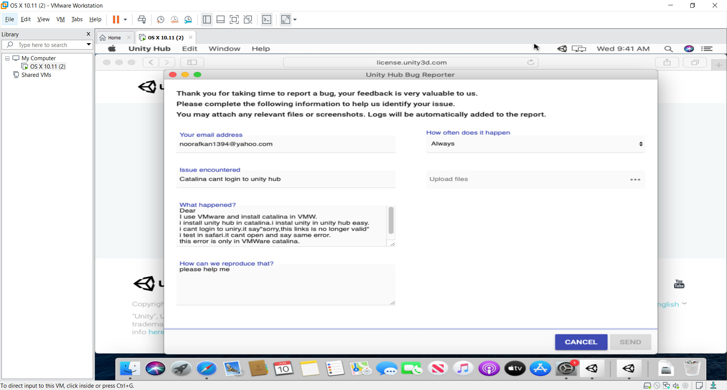727x390 pixels.
Task: Click the Upload files ellipsis button
Action: [635, 179]
